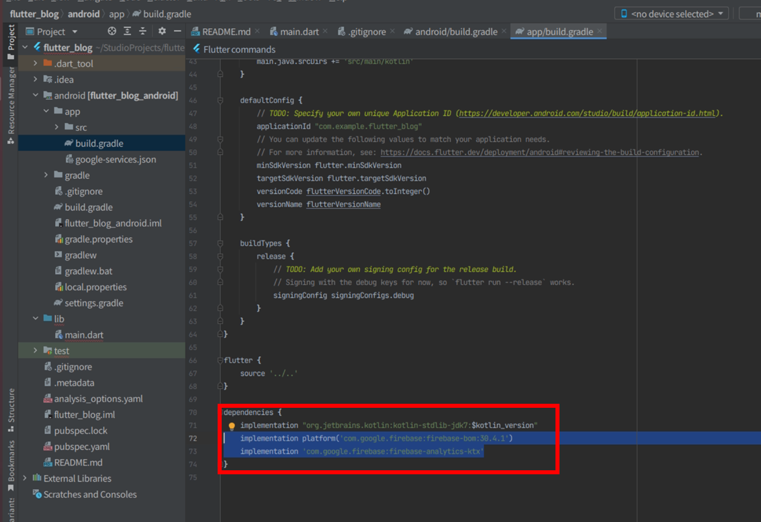Click line number 72 in gutter
The image size is (761, 522).
click(193, 439)
